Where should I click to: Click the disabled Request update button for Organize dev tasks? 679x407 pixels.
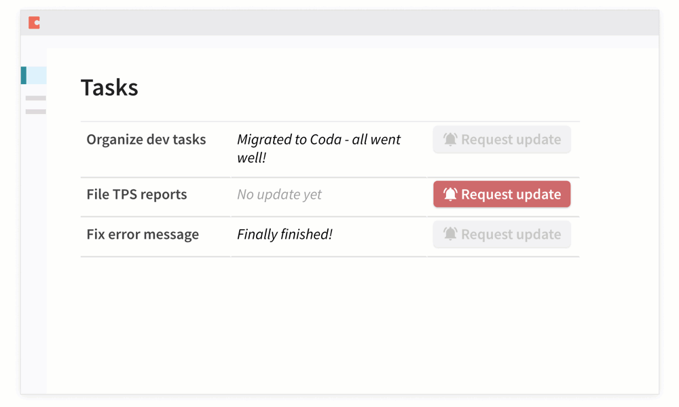click(502, 139)
